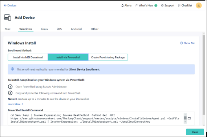
Task: Click the Windows Install heading
Action: [22, 43]
